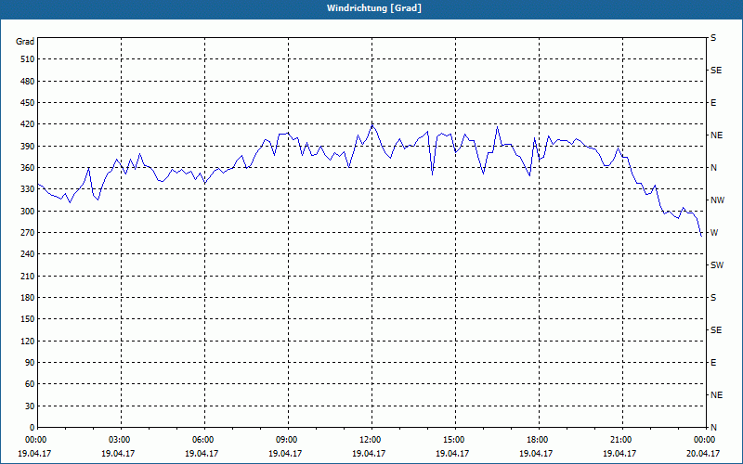Viewport: 743px width, 464px height.
Task: Click the 00:00 label above 20.04.17
Action: pyautogui.click(x=706, y=440)
